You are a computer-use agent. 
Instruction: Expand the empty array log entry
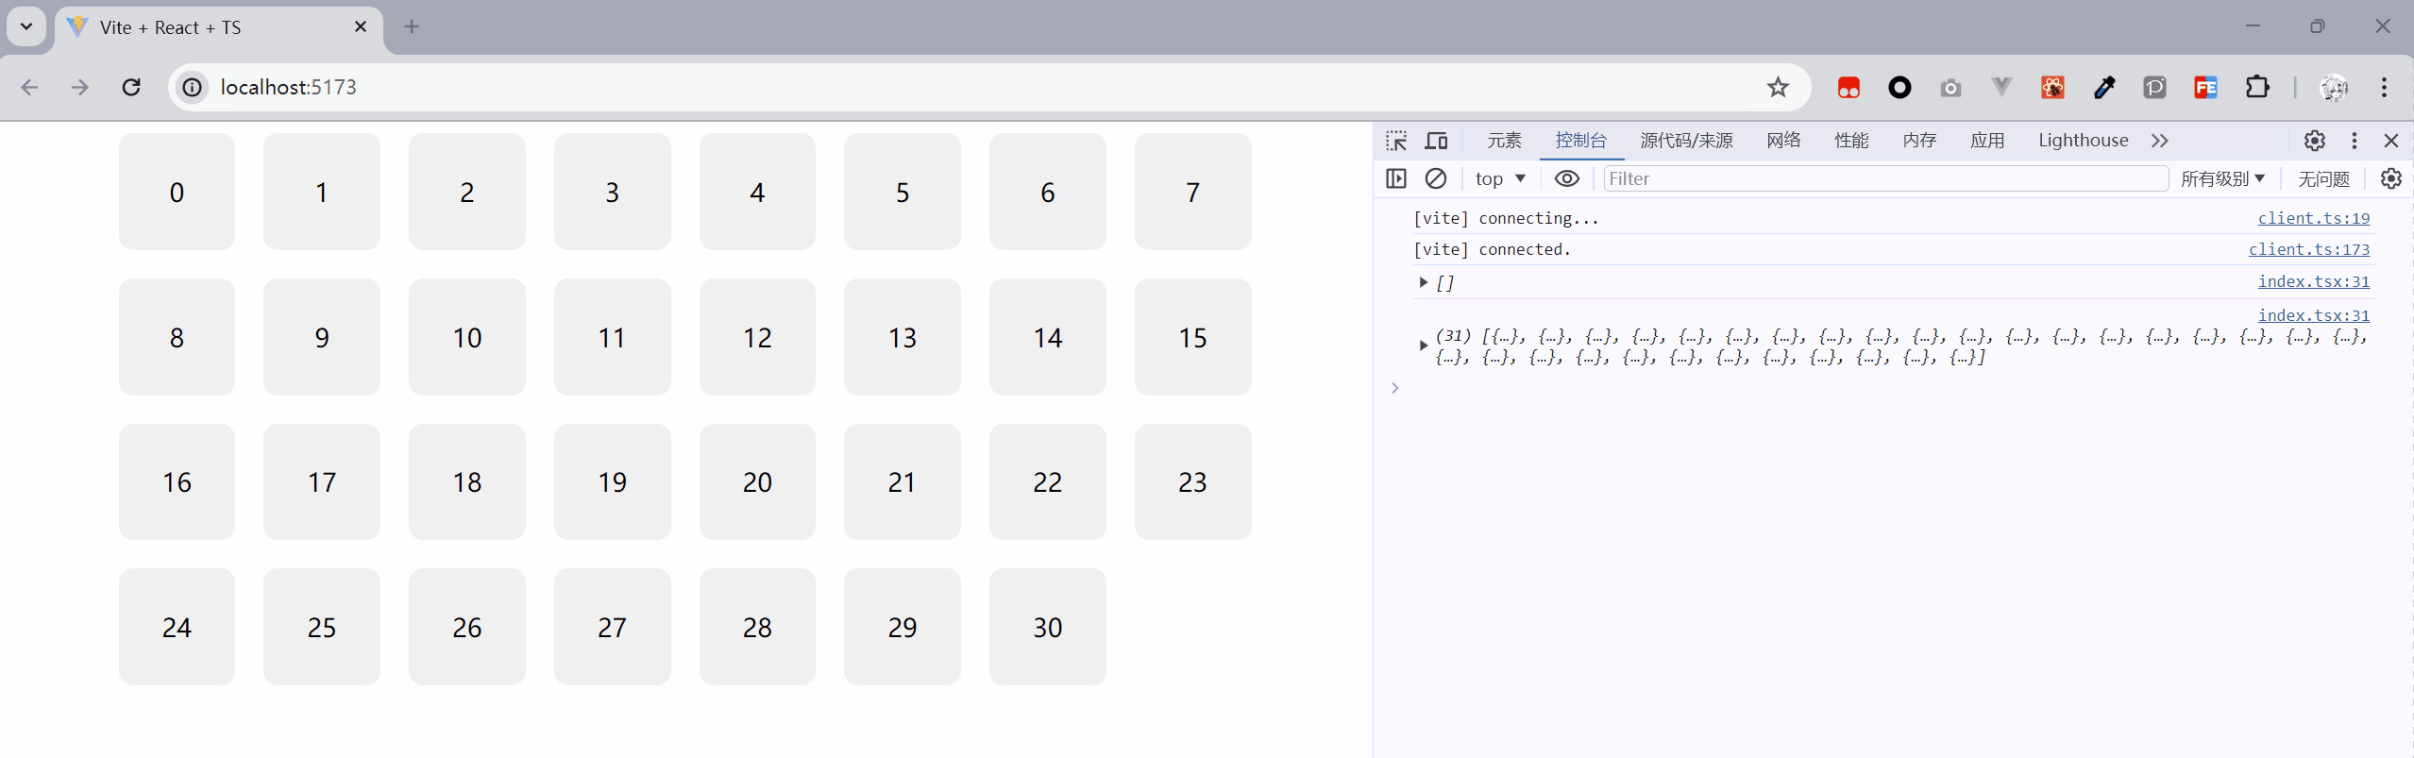point(1424,282)
